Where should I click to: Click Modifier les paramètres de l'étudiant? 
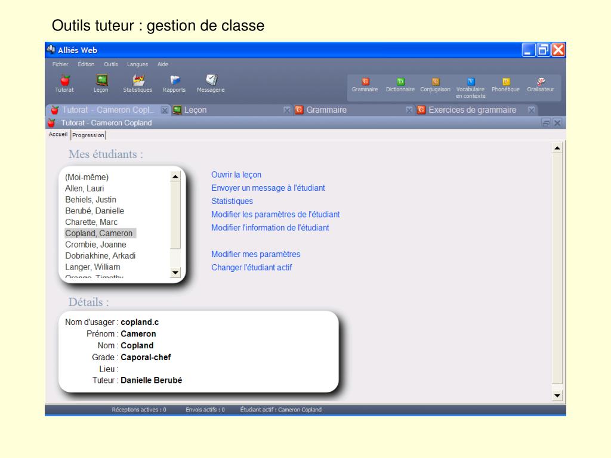276,215
